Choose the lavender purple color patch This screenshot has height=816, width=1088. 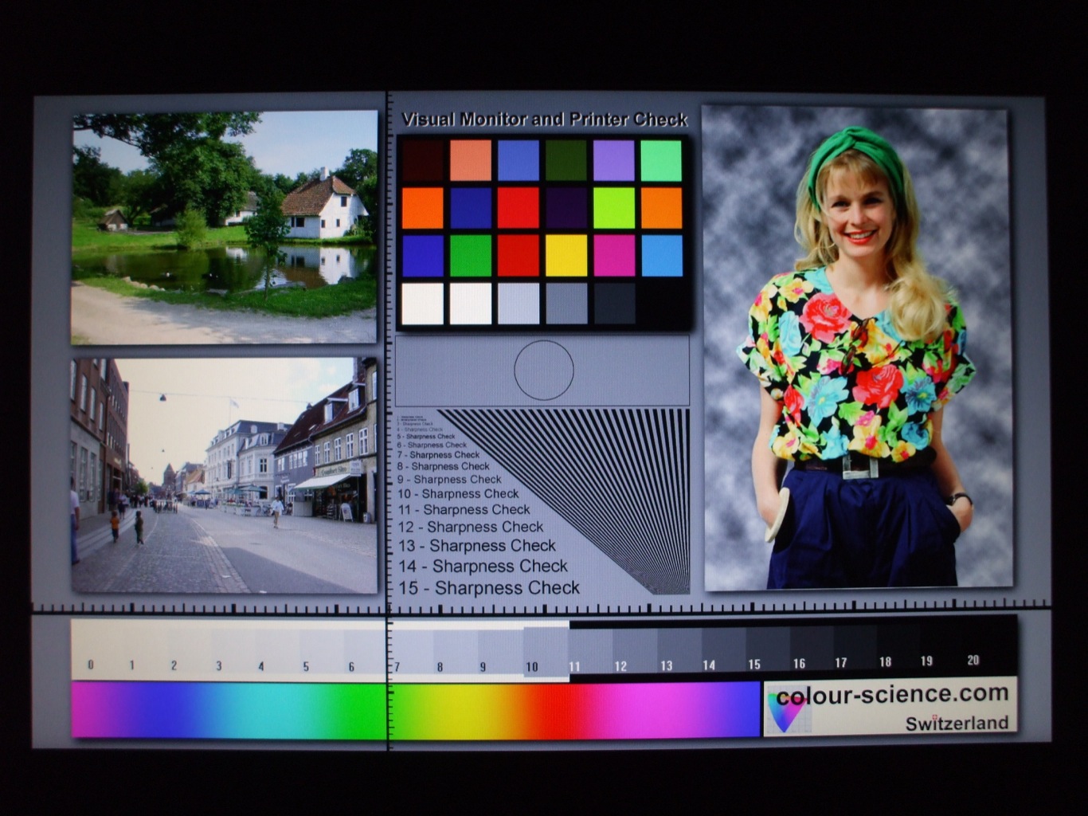pos(614,160)
